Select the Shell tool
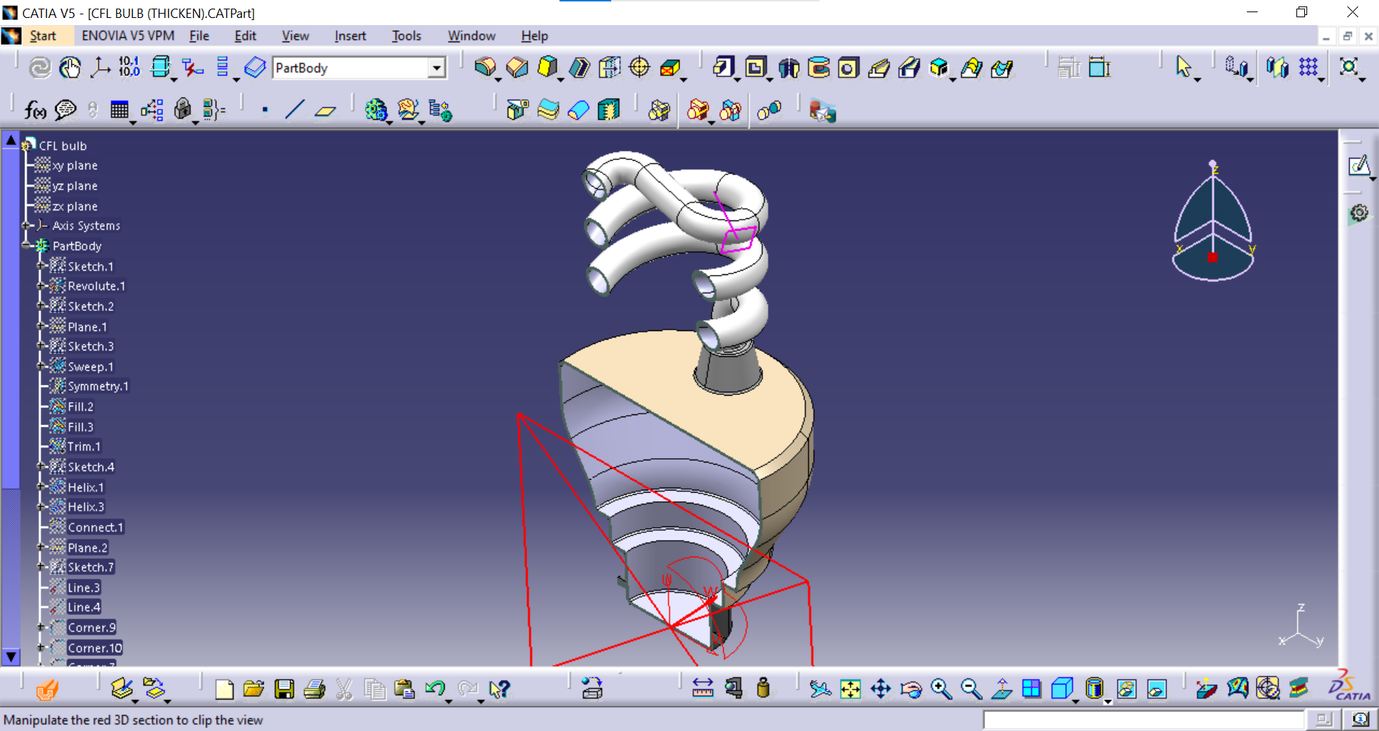 click(579, 67)
